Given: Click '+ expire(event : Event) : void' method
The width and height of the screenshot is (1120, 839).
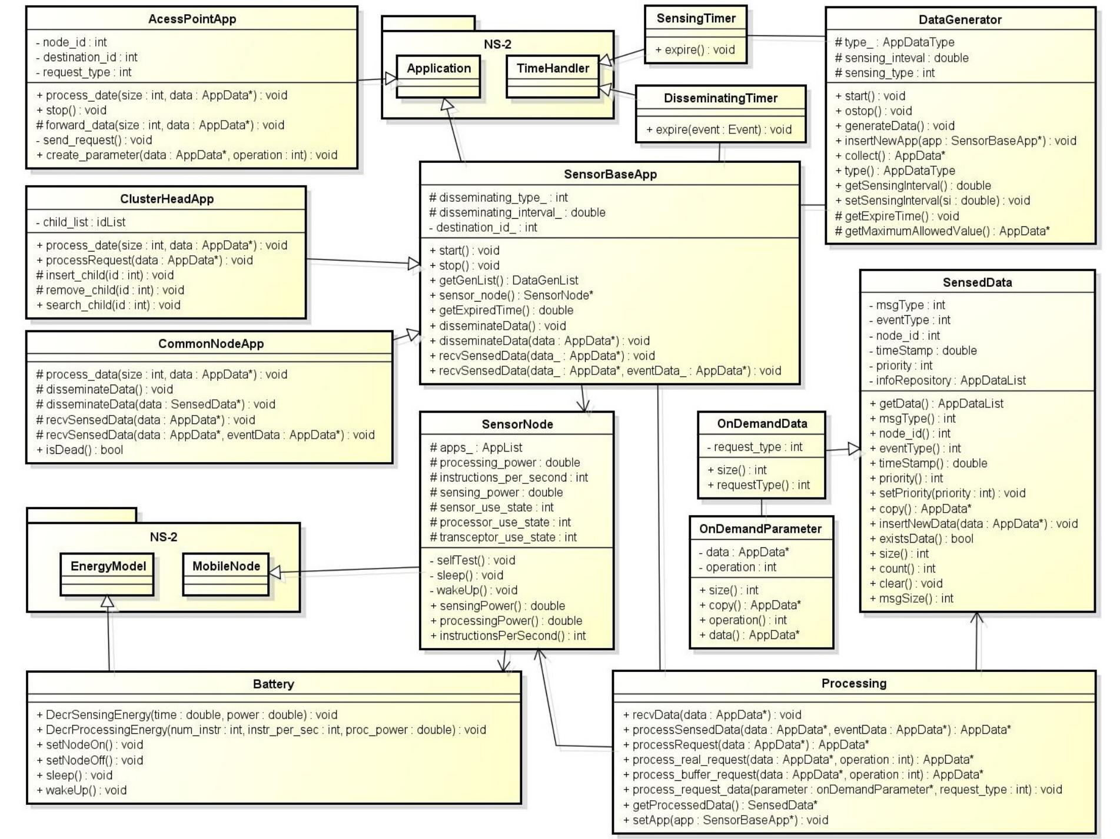Looking at the screenshot, I should point(719,129).
